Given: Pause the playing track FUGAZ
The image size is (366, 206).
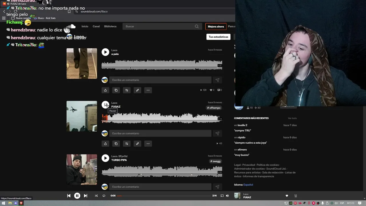Looking at the screenshot, I should click(106, 105).
